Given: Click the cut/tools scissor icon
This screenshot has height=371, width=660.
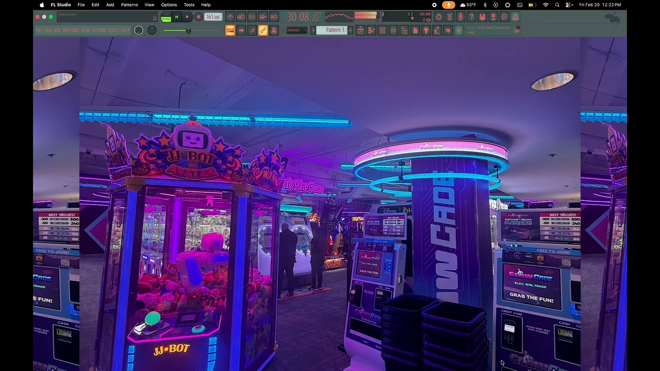Looking at the screenshot, I should (450, 17).
